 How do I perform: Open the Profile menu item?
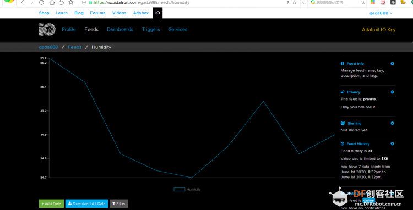(x=69, y=30)
